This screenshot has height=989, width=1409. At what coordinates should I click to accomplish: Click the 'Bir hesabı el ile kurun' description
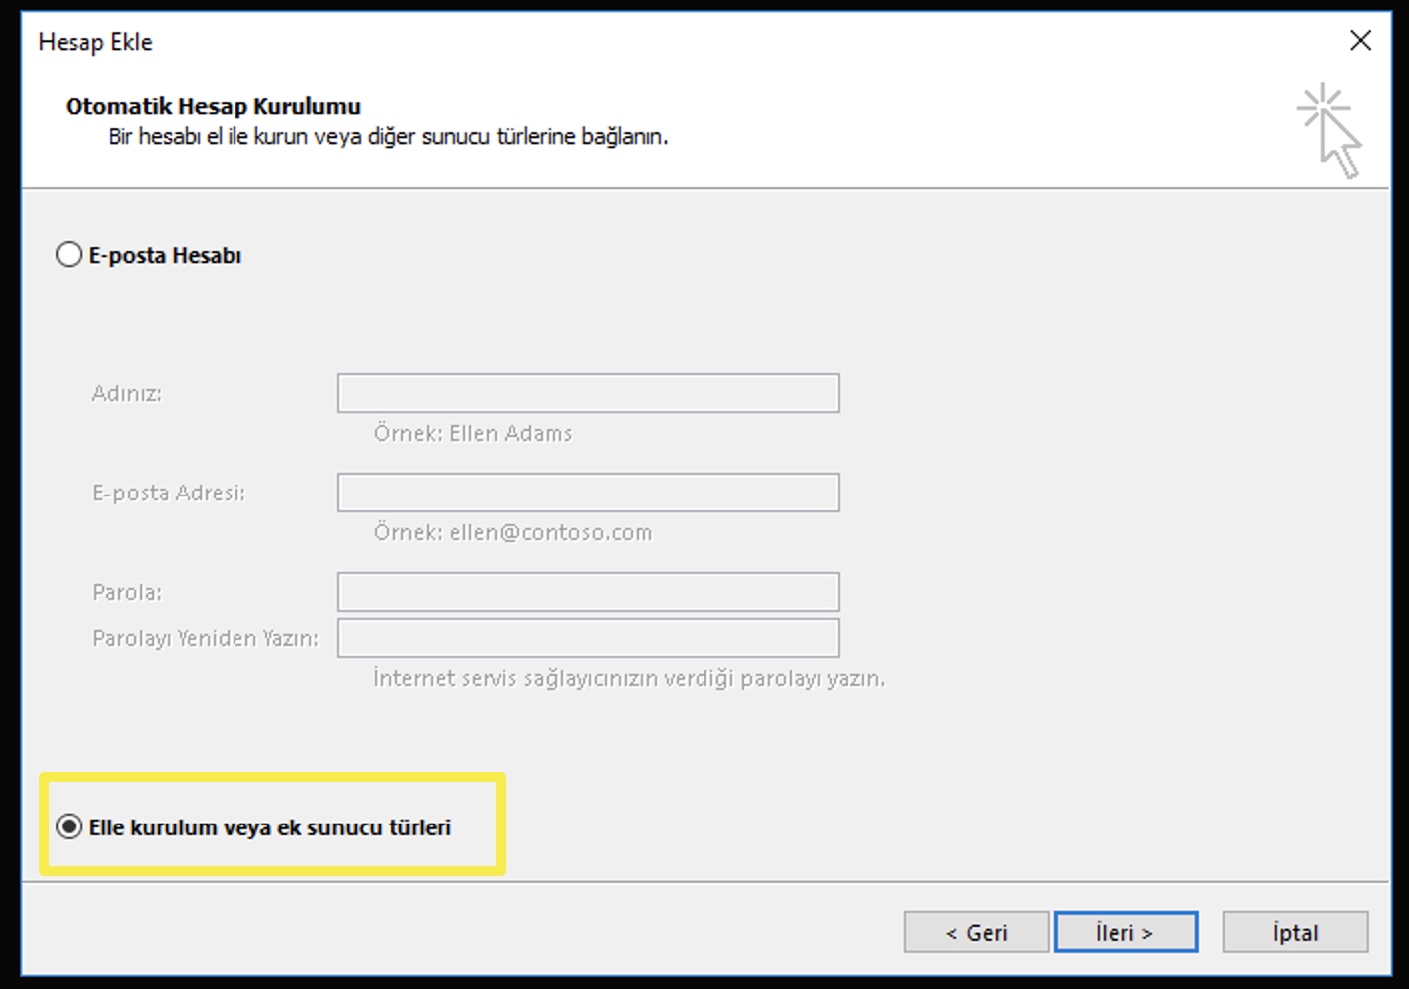point(388,137)
